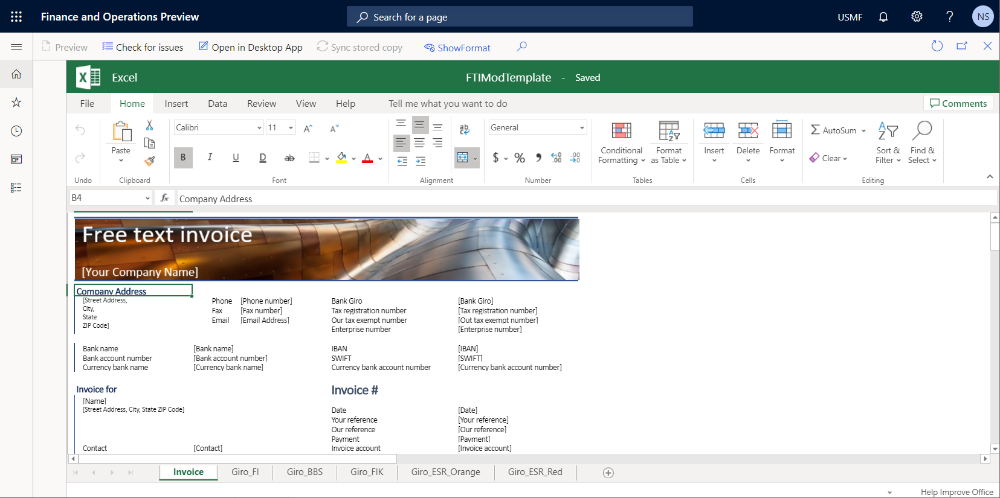Click the percent style icon
Image resolution: width=1000 pixels, height=498 pixels.
pyautogui.click(x=520, y=158)
